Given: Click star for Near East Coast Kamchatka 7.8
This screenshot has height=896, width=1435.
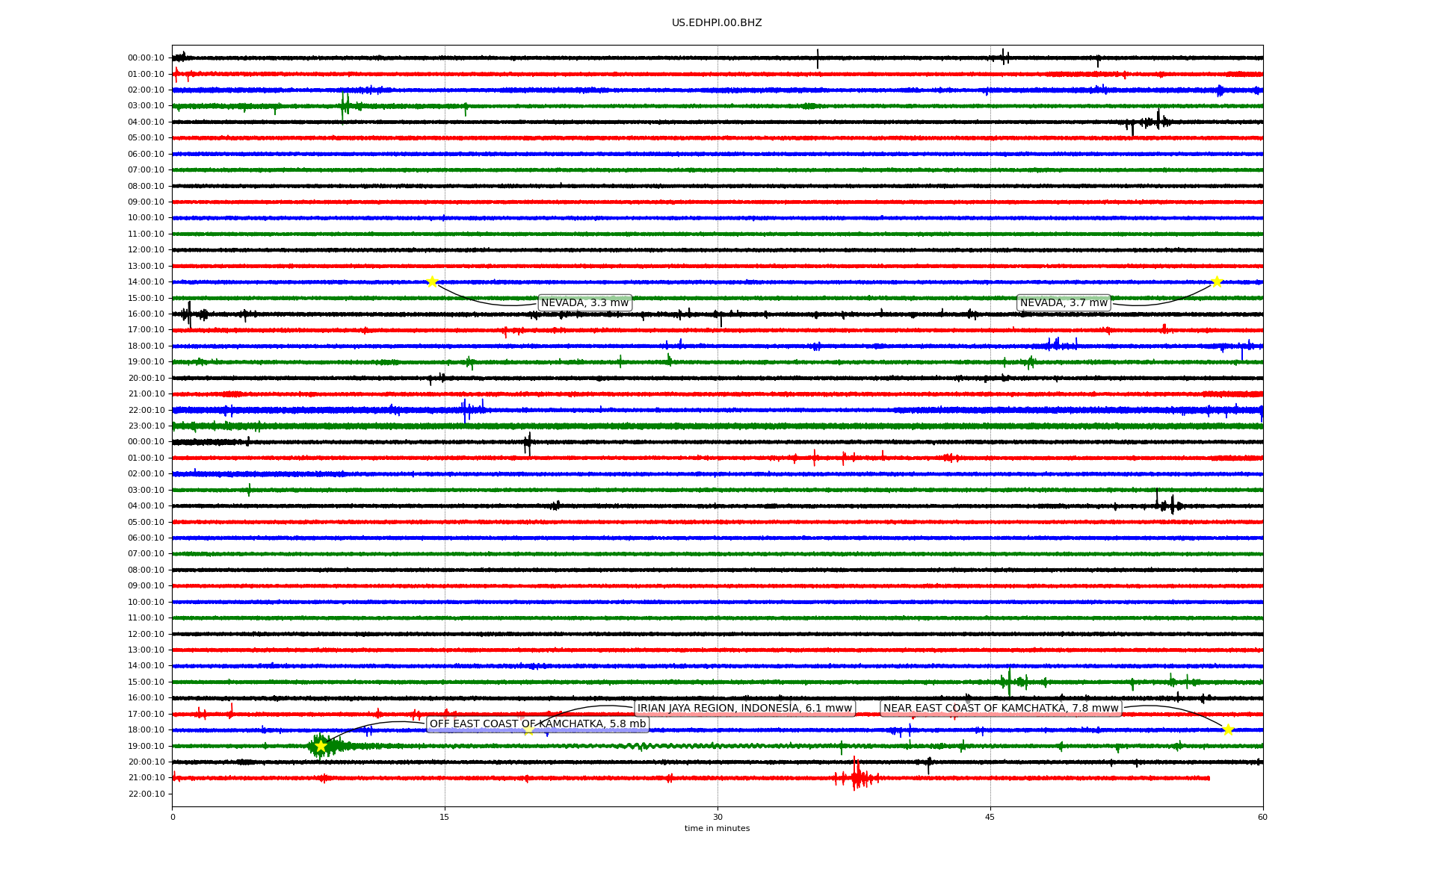Looking at the screenshot, I should (1228, 729).
